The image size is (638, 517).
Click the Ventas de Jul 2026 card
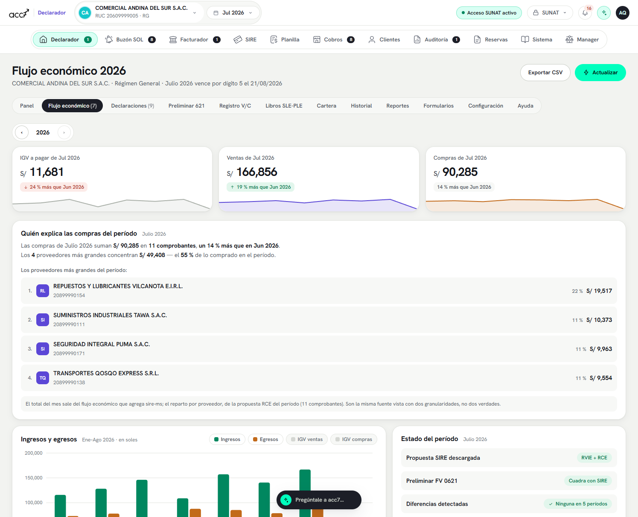tap(319, 179)
